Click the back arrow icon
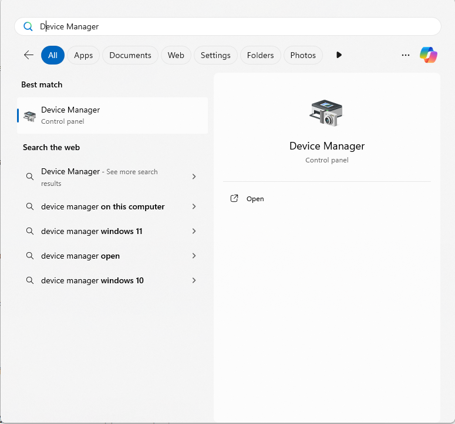The image size is (455, 424). click(28, 55)
